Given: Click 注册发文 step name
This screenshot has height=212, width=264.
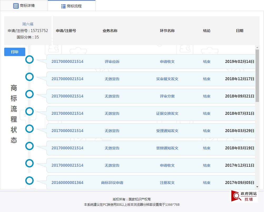Looking at the screenshot, I should 167,183.
